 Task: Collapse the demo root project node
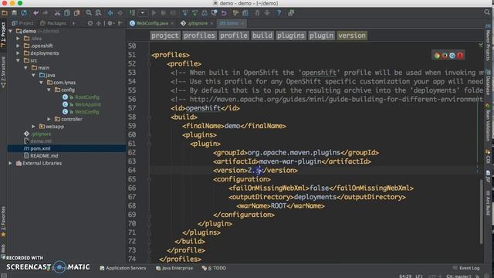tap(10, 31)
